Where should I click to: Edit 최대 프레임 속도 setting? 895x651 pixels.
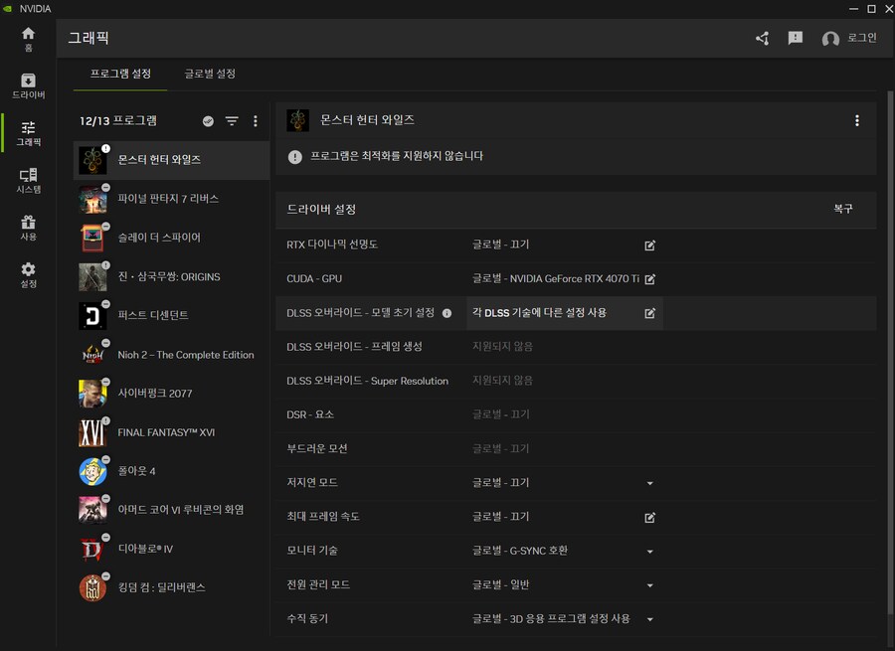[649, 518]
